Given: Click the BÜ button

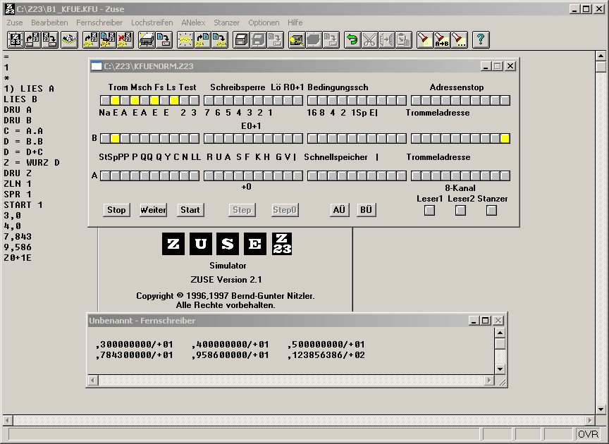Looking at the screenshot, I should (367, 210).
